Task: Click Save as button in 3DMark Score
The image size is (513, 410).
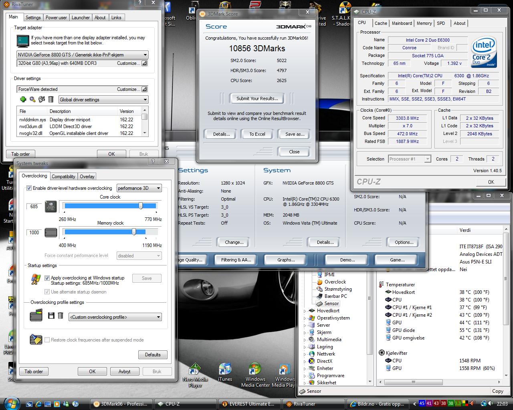Action: [295, 134]
